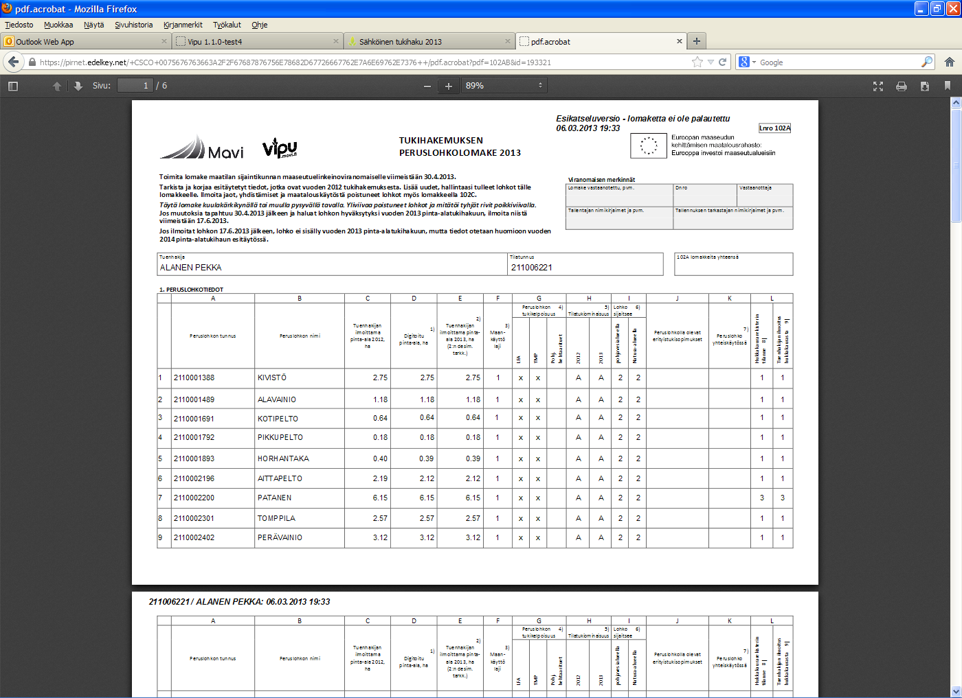Close the pdf.acrobat tab
Screen dimensions: 962x698
(x=680, y=41)
